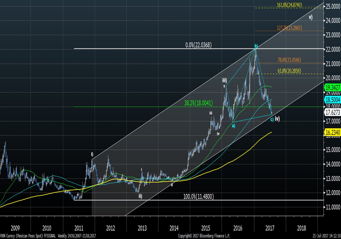Click the 2016 year axis label

tap(238, 228)
